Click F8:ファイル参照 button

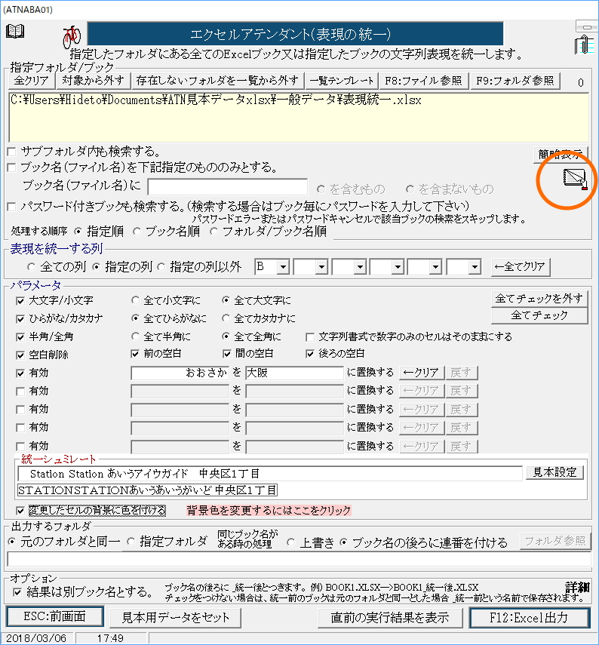423,81
